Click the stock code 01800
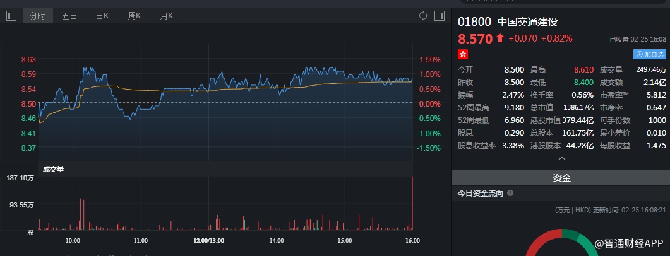 [x=475, y=21]
